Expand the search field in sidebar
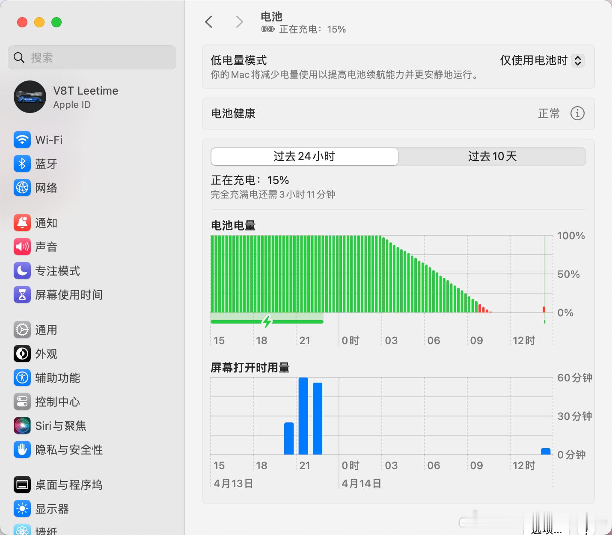Screen dimensions: 612x535 click(92, 57)
